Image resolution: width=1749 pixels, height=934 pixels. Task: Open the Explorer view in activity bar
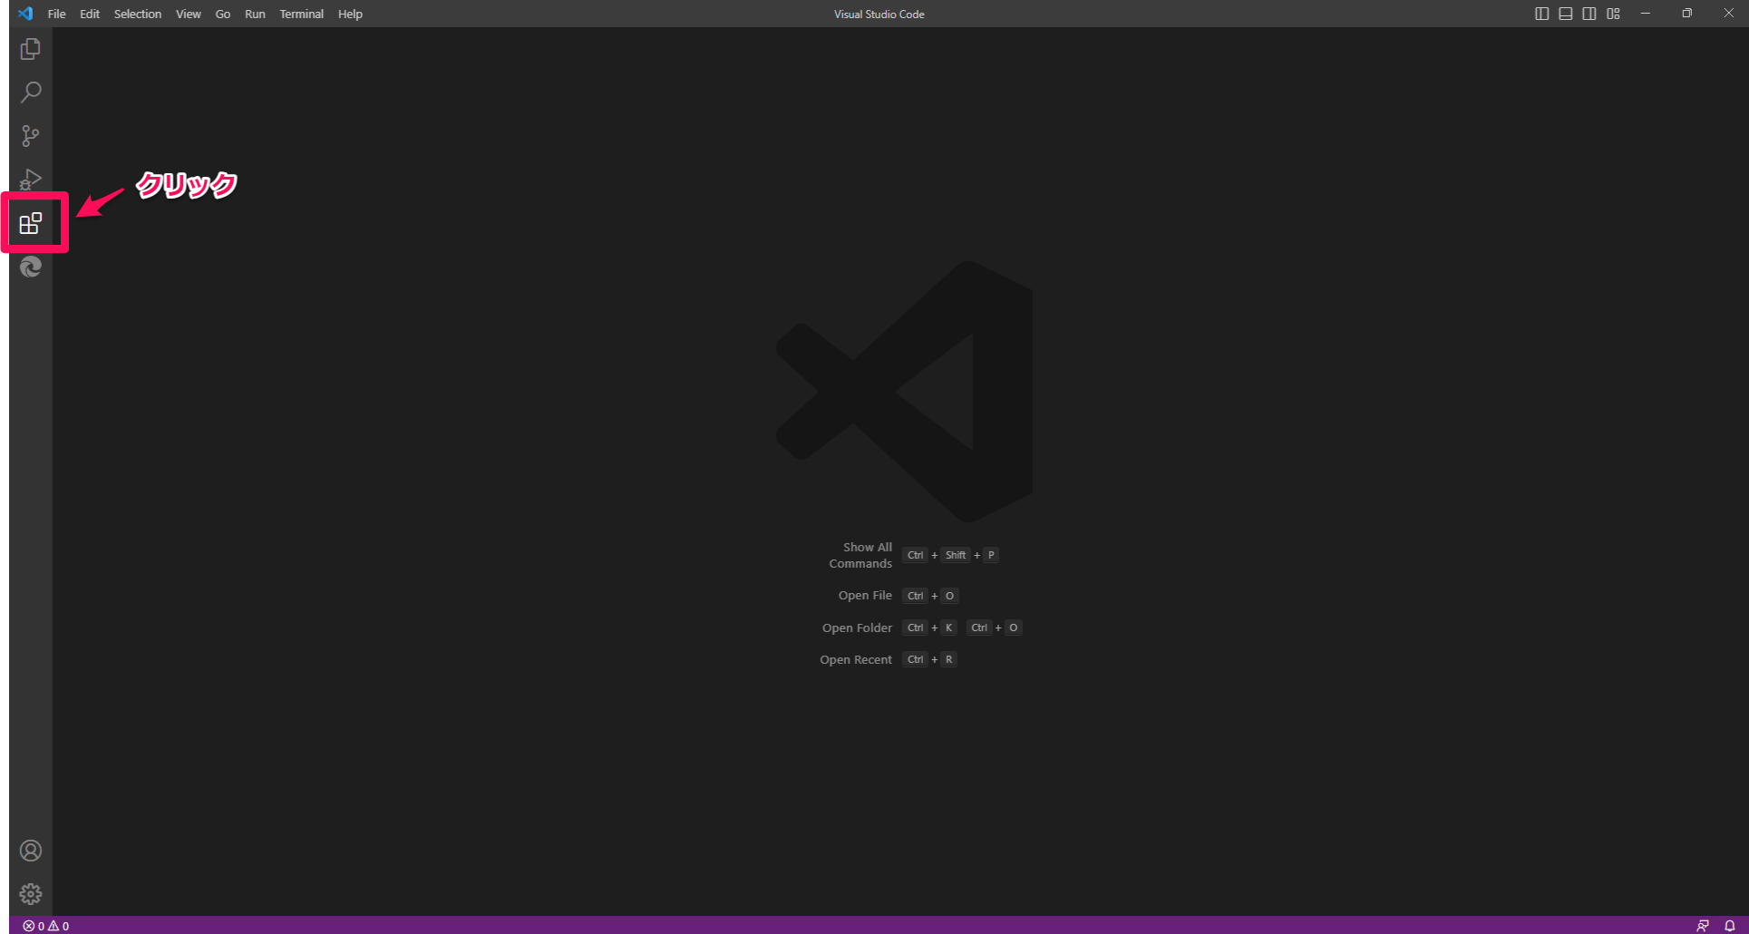pos(30,49)
